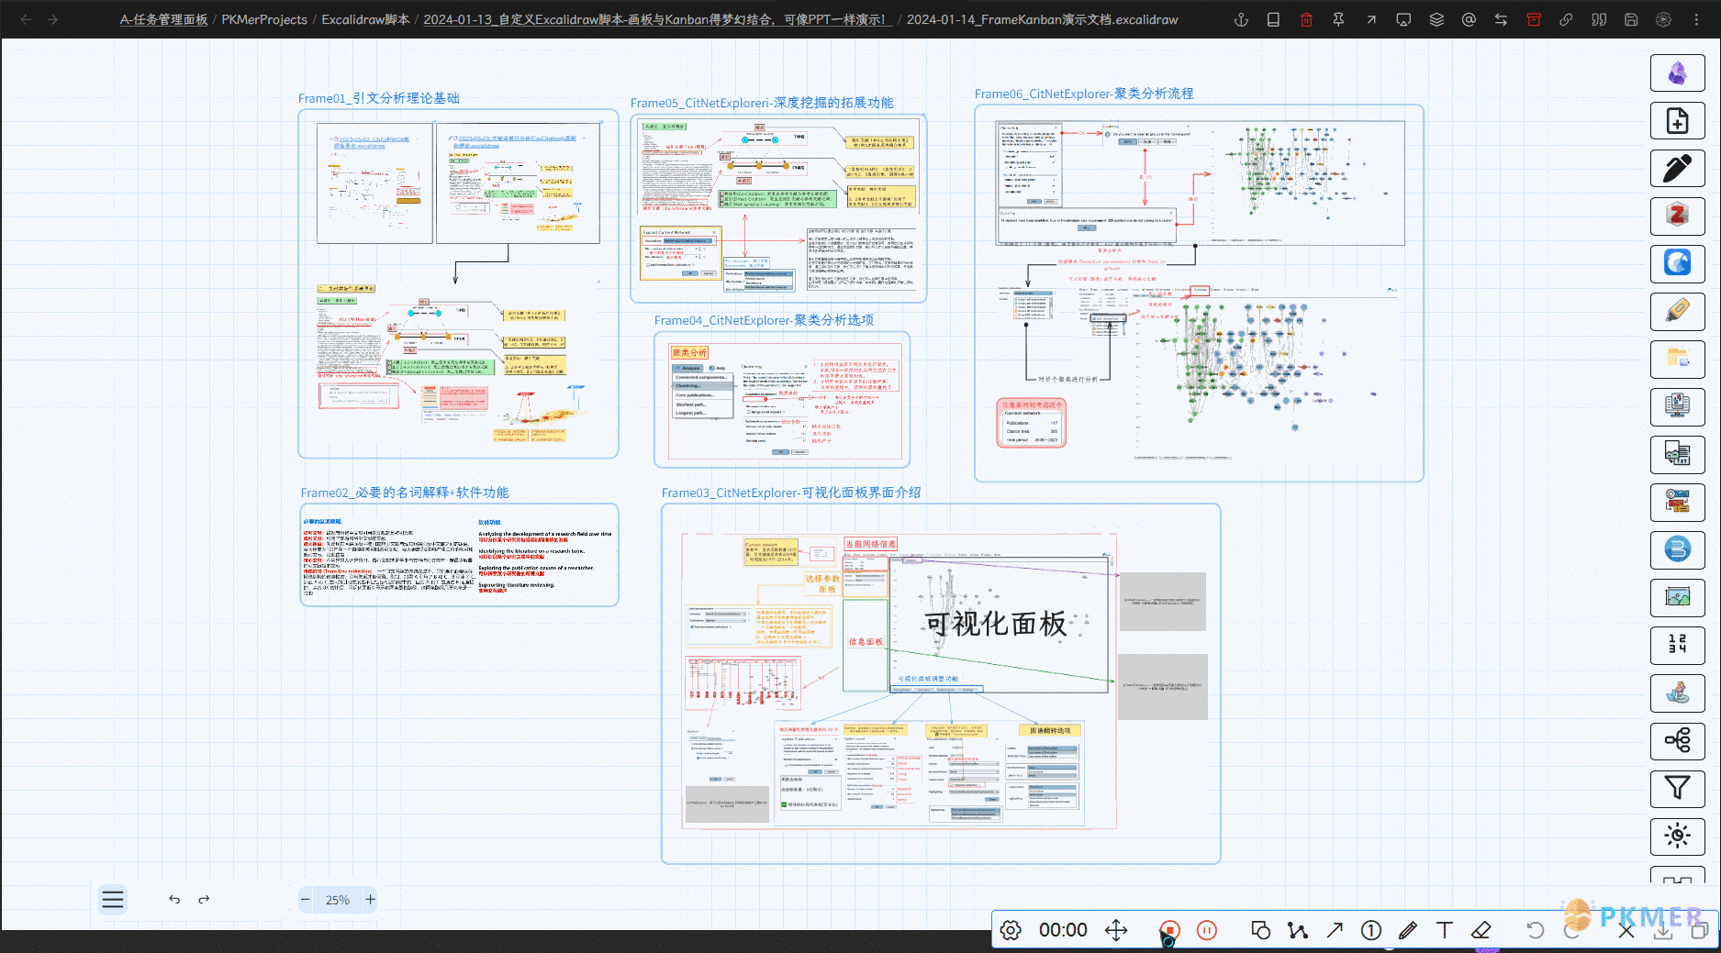This screenshot has width=1721, height=953.
Task: Select the eraser annotation tool
Action: (1481, 930)
